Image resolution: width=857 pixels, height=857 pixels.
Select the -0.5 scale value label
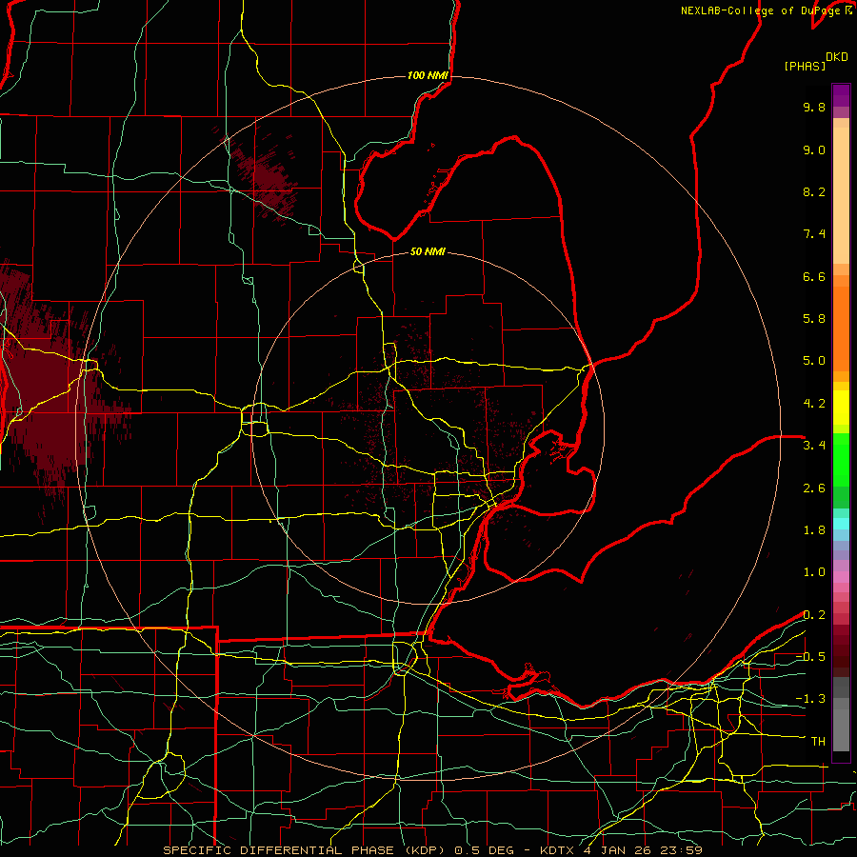[x=810, y=657]
